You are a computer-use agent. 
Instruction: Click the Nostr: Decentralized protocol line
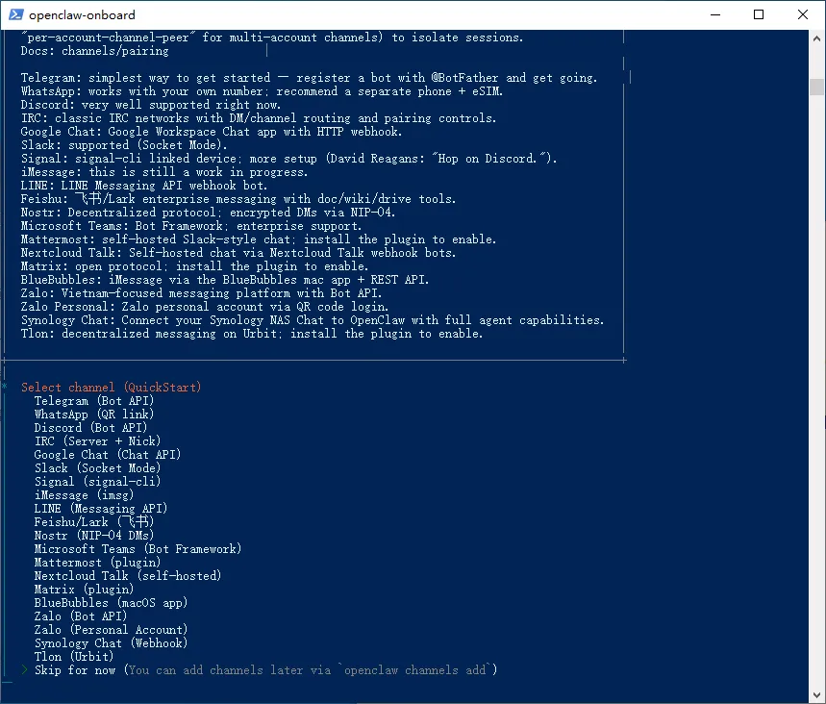(208, 213)
